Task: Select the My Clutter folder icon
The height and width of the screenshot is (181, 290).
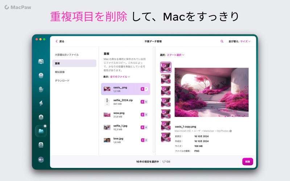Action: coord(41,131)
